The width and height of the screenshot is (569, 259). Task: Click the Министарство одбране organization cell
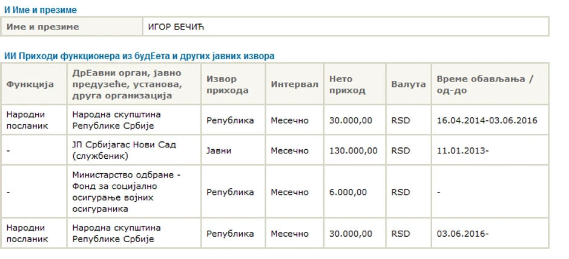[x=127, y=192]
